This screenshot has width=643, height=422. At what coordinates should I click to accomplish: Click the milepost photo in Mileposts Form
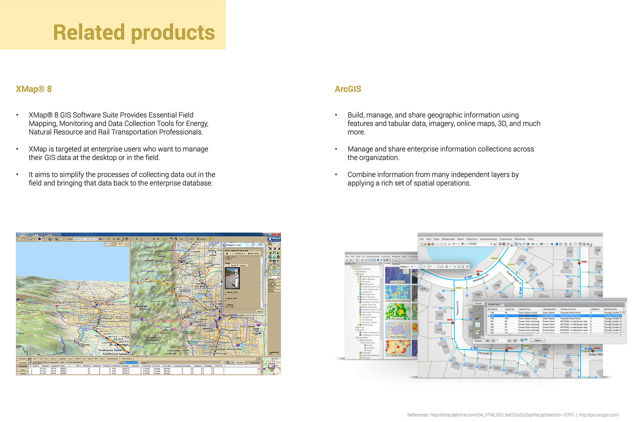[232, 278]
